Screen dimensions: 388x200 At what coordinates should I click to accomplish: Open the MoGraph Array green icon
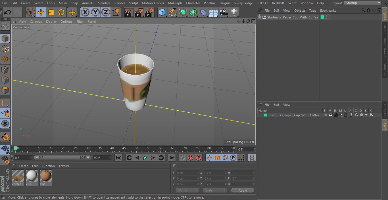pyautogui.click(x=193, y=12)
